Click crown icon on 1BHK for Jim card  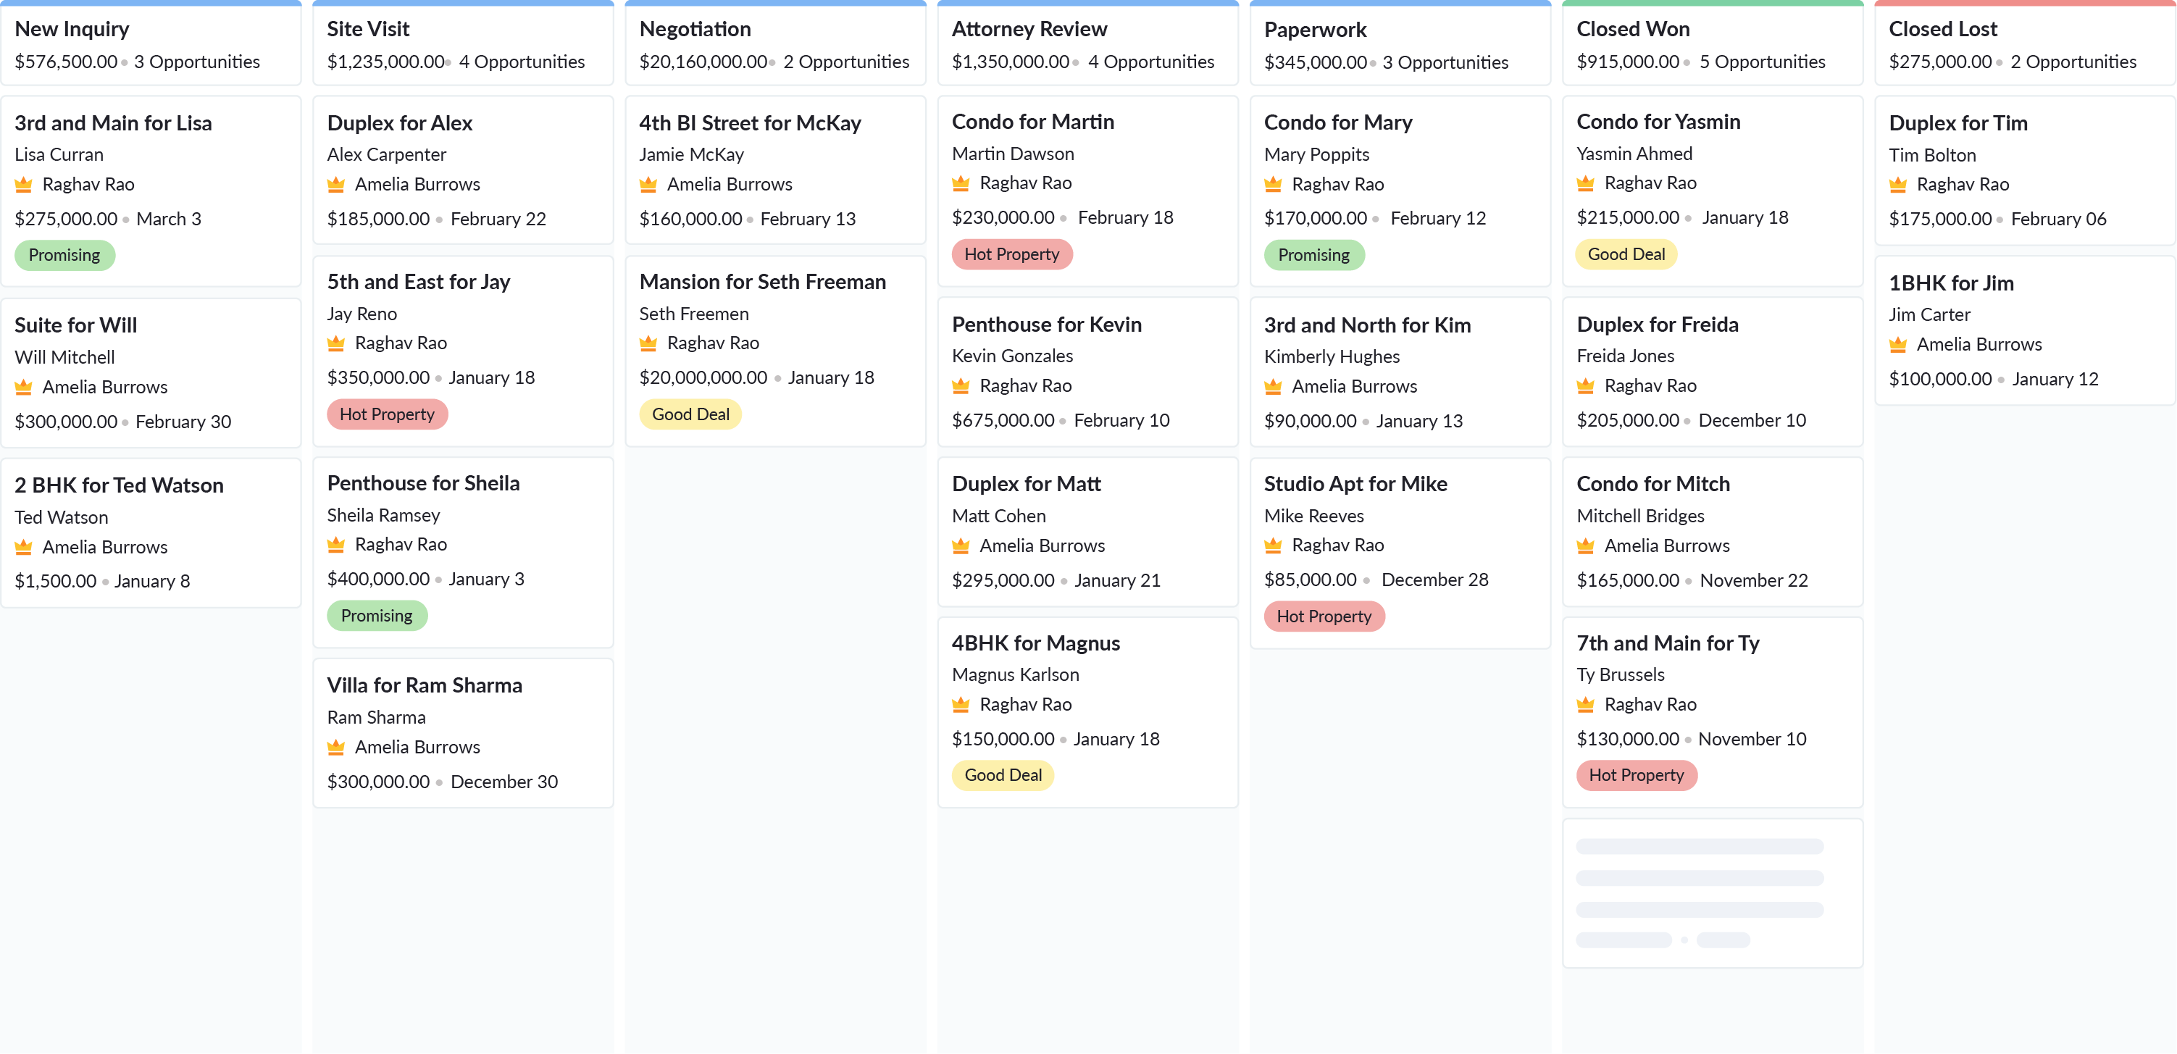1897,345
